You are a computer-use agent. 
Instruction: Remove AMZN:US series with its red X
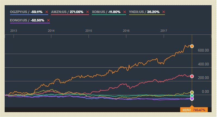point(87,12)
